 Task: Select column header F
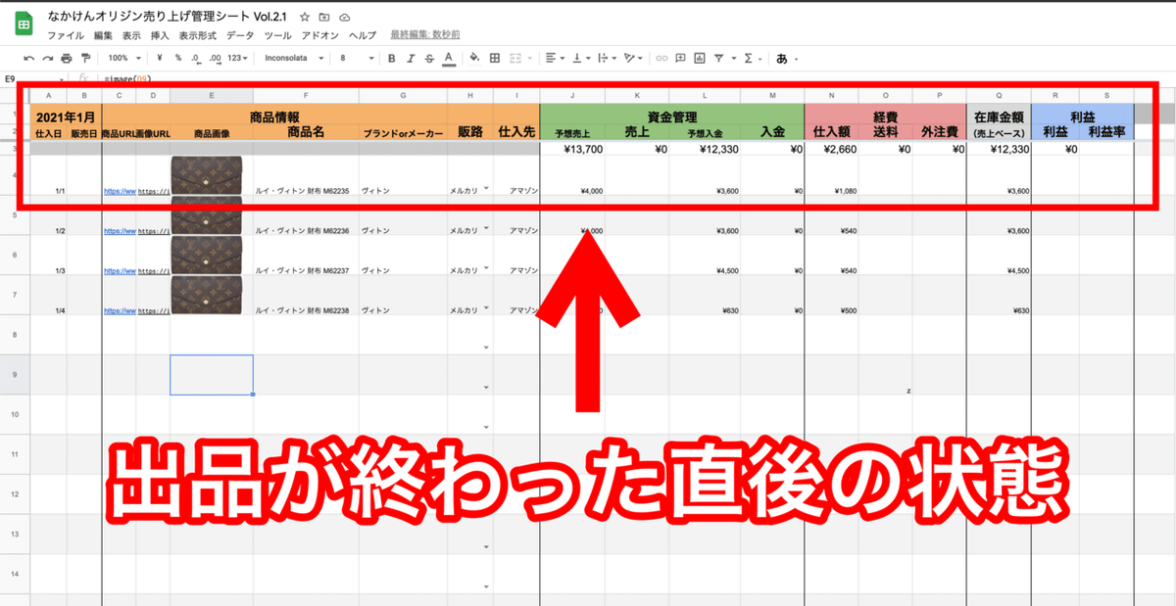tap(306, 95)
